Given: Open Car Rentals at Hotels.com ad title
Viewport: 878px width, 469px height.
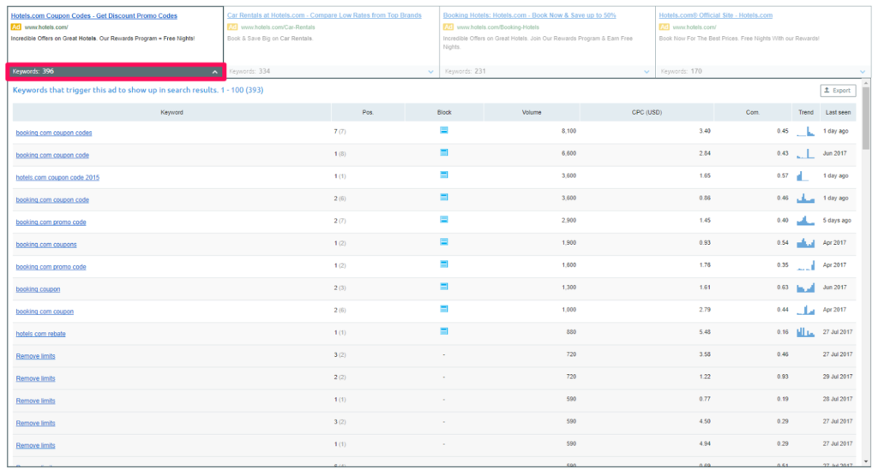Looking at the screenshot, I should click(x=324, y=15).
